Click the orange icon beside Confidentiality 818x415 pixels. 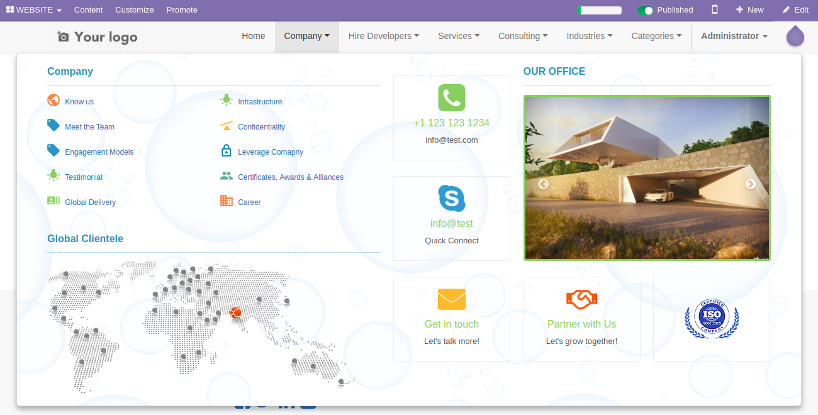pos(227,126)
